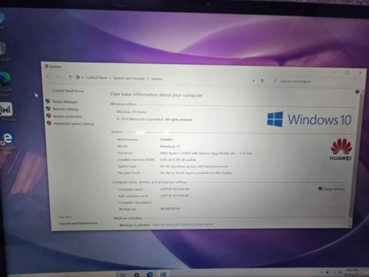Expand the chevron after Control Panel breadcrumb
Screen dimensions: 369x277
pyautogui.click(x=110, y=78)
